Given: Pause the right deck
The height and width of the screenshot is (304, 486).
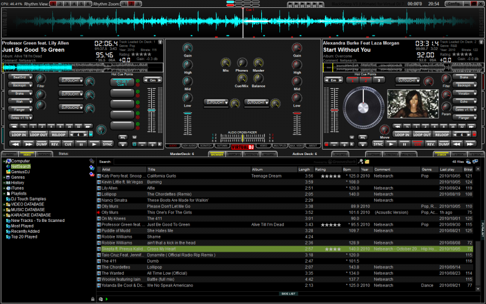Looking at the screenshot, I should point(404,144).
